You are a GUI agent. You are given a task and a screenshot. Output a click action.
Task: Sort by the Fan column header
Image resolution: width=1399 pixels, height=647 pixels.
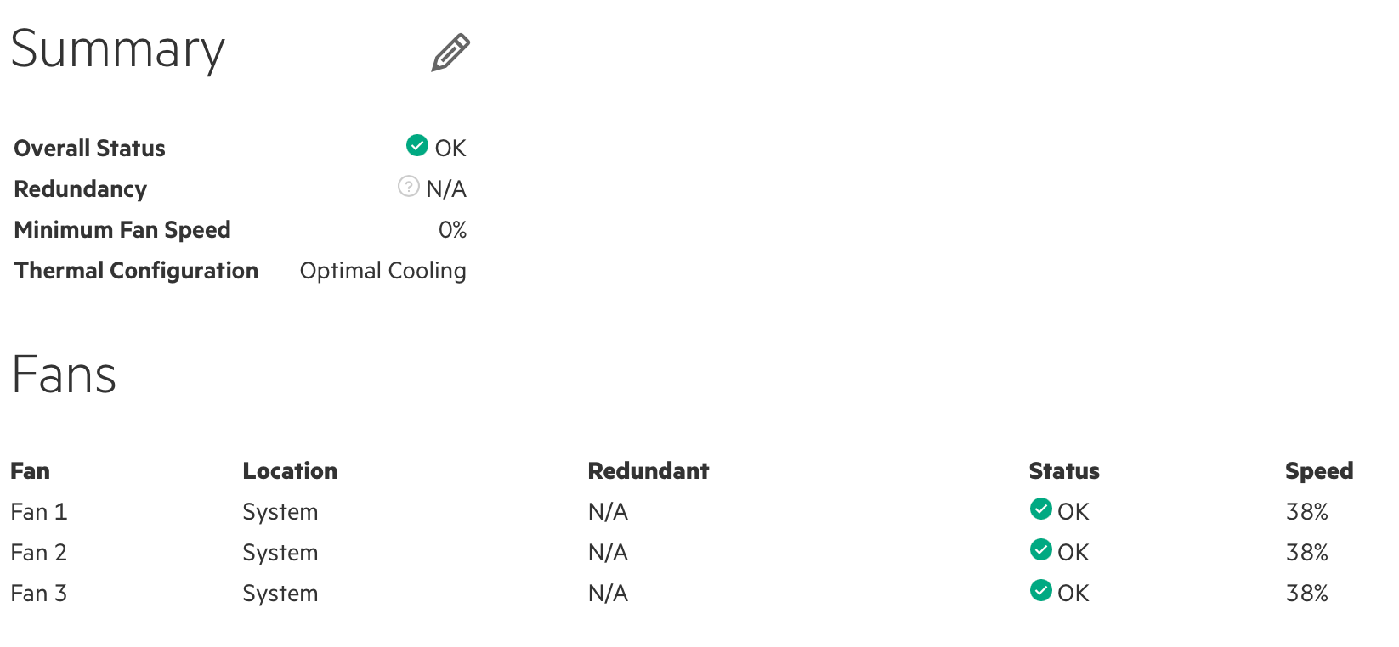(31, 471)
